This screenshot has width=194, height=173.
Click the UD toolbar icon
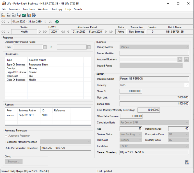(14, 16)
